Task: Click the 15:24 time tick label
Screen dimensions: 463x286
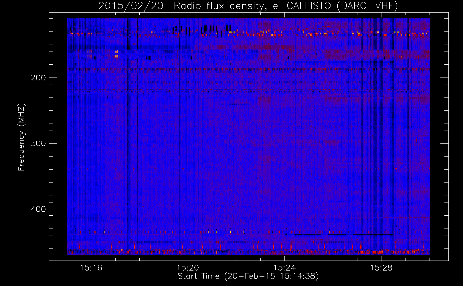Action: pos(284,268)
